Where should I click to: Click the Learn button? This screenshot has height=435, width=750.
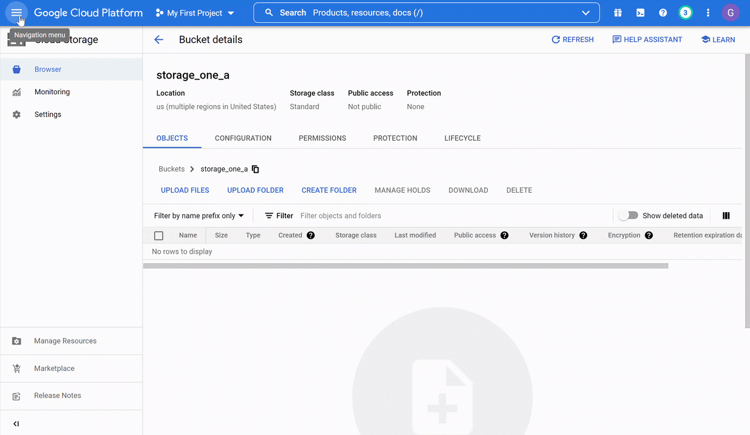pos(718,39)
